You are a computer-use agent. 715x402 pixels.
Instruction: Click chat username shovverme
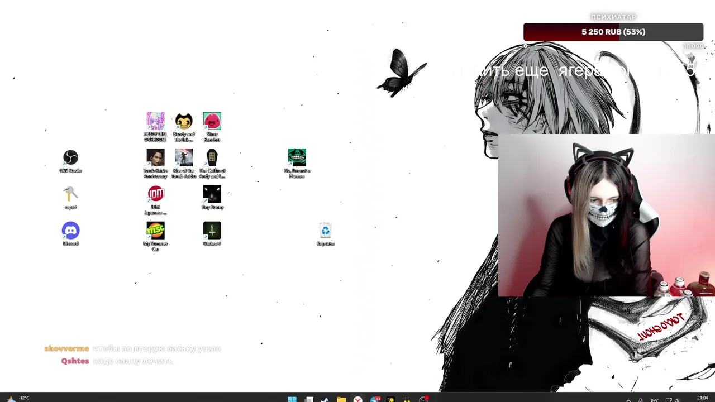pos(66,348)
